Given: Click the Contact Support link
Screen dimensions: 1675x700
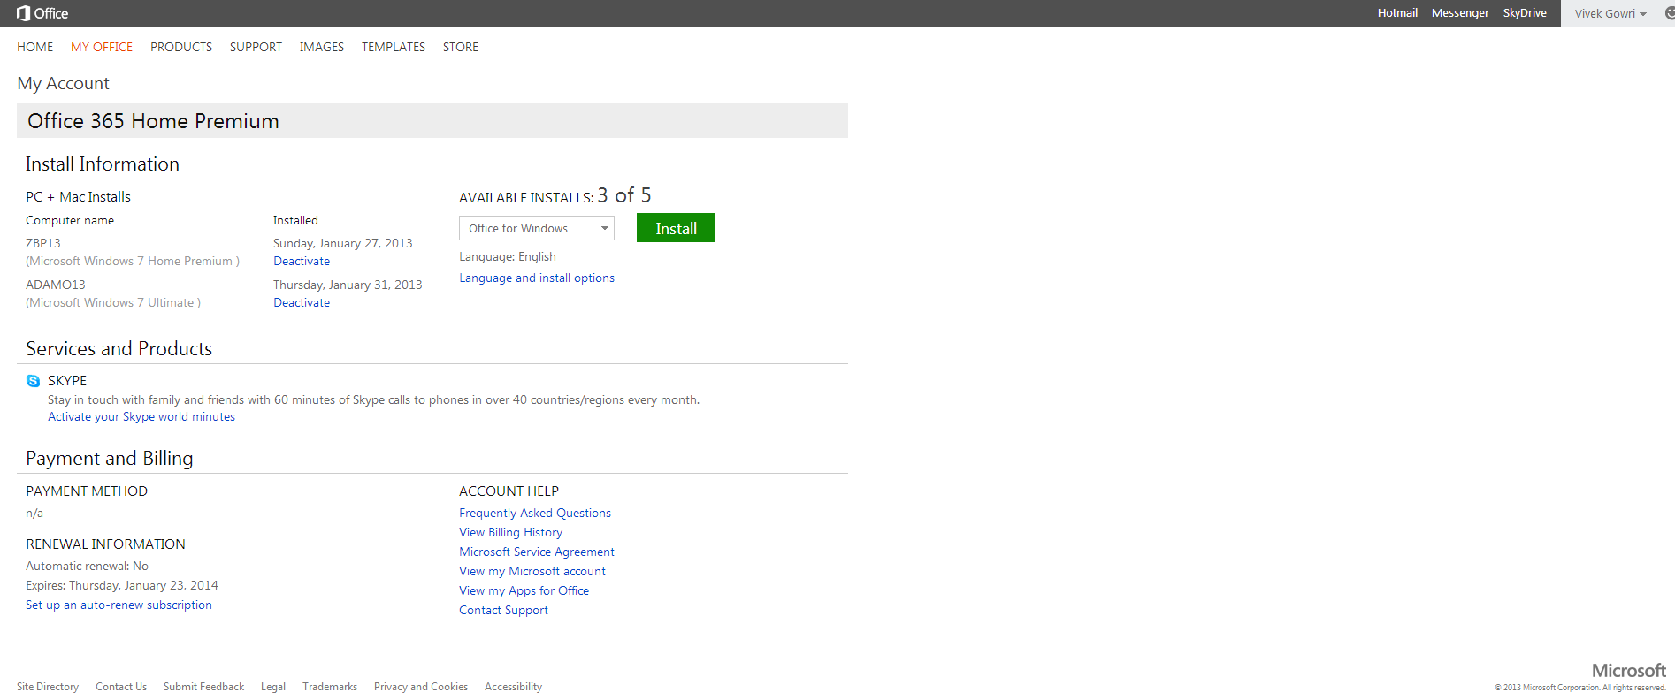Looking at the screenshot, I should 503,610.
